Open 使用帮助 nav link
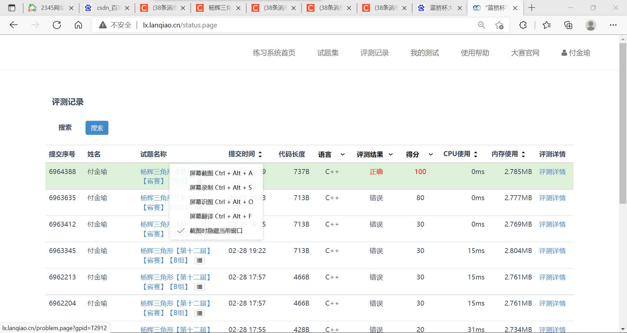The height and width of the screenshot is (333, 627). (x=475, y=53)
